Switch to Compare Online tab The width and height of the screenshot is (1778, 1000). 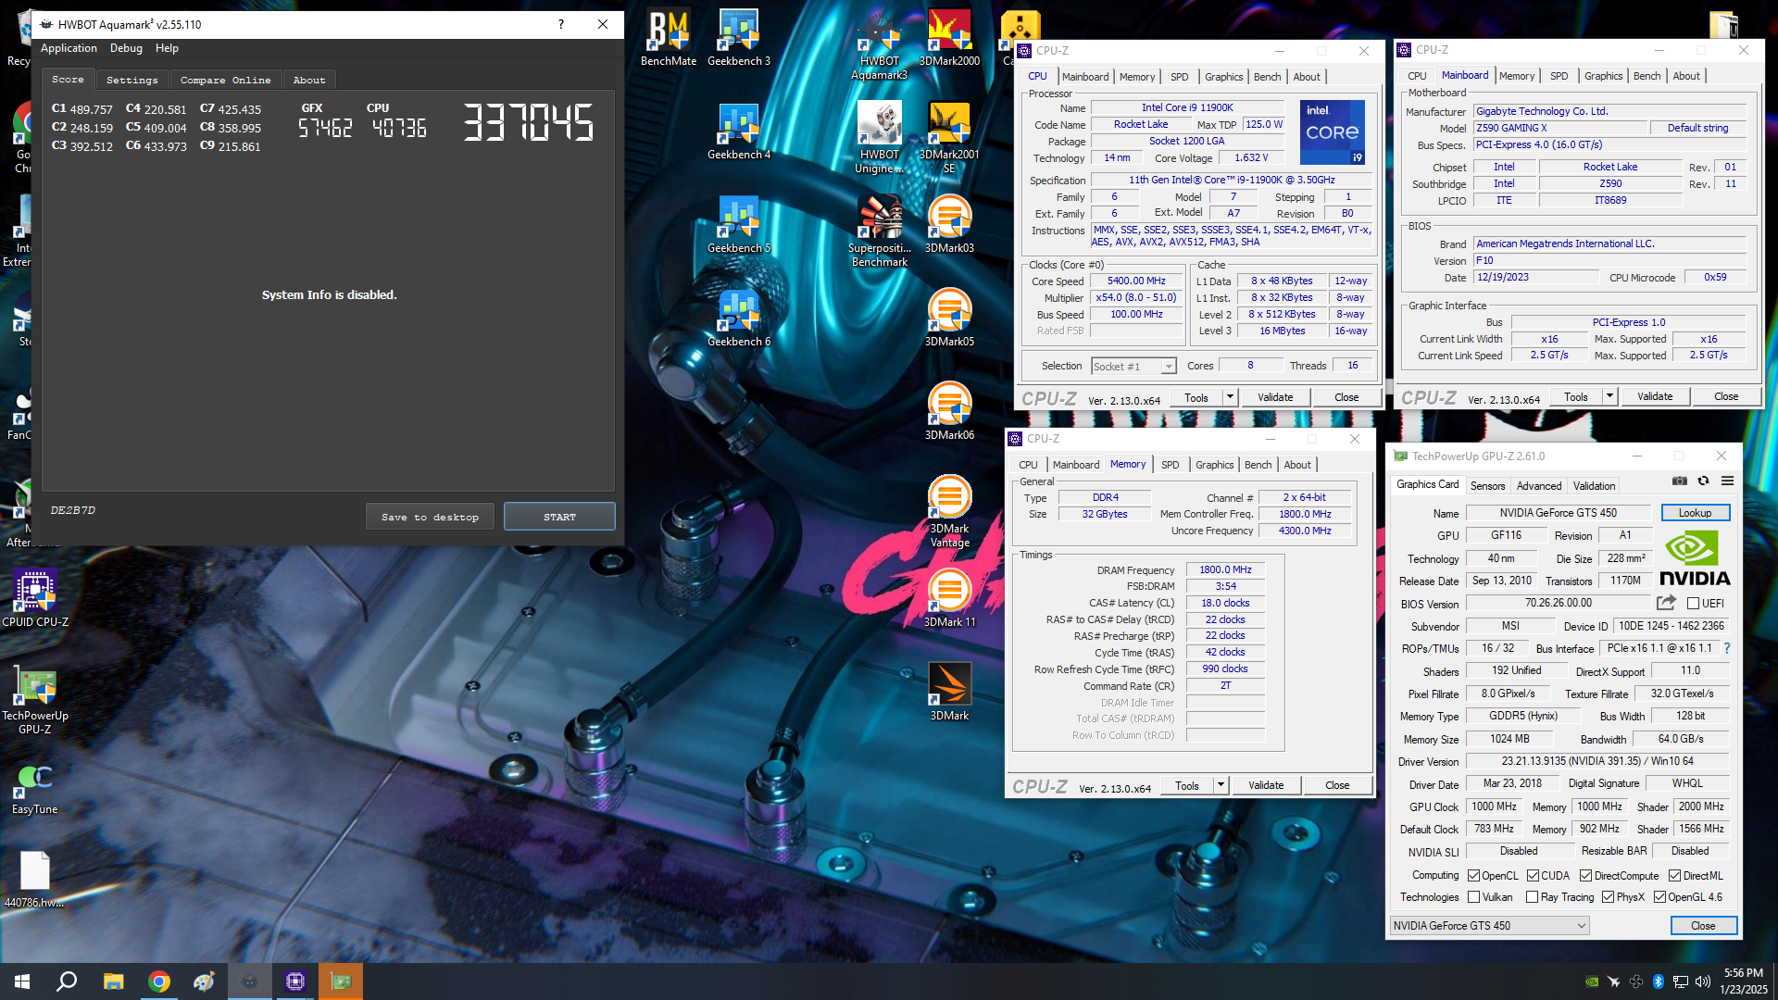tap(225, 81)
